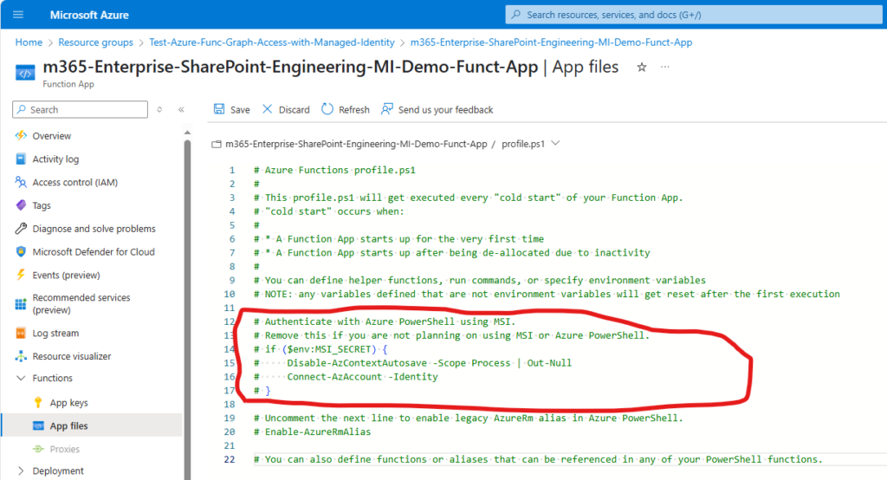
Task: Click the App files icon
Action: click(38, 425)
